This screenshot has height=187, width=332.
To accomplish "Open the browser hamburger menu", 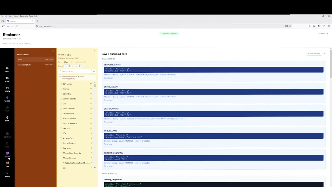I will [329, 26].
